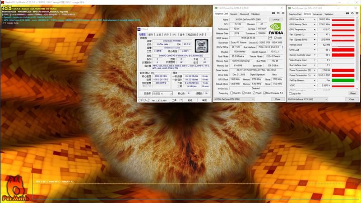Click the FurMark window title bar icon

(2, 2)
